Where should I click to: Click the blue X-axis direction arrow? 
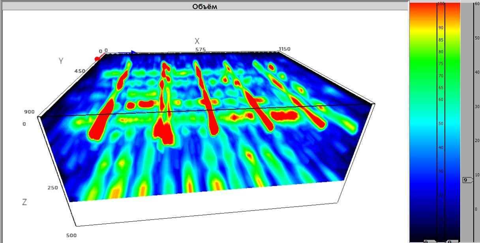pos(133,52)
